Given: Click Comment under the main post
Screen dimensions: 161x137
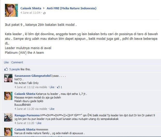Looking at the screenshot, I should (x=17, y=62).
